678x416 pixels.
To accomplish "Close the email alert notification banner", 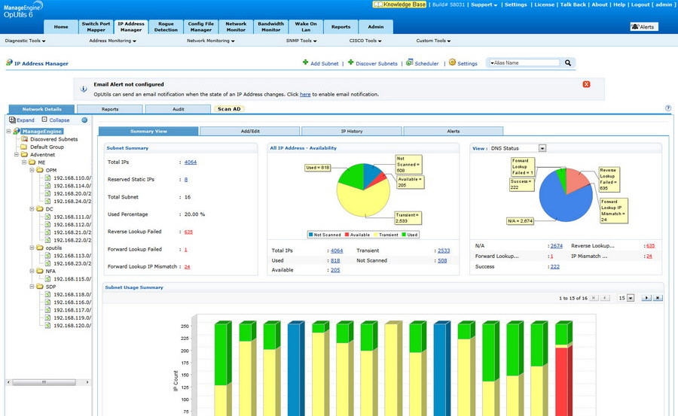I will [x=586, y=84].
